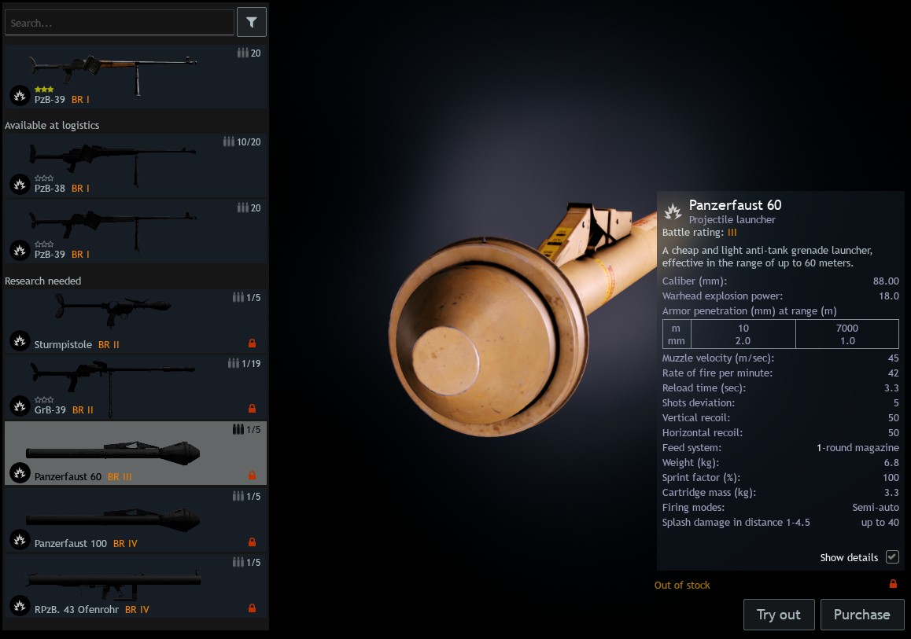The height and width of the screenshot is (639, 911).
Task: Click the red lock icon on Sturmpistole row
Action: pyautogui.click(x=253, y=343)
